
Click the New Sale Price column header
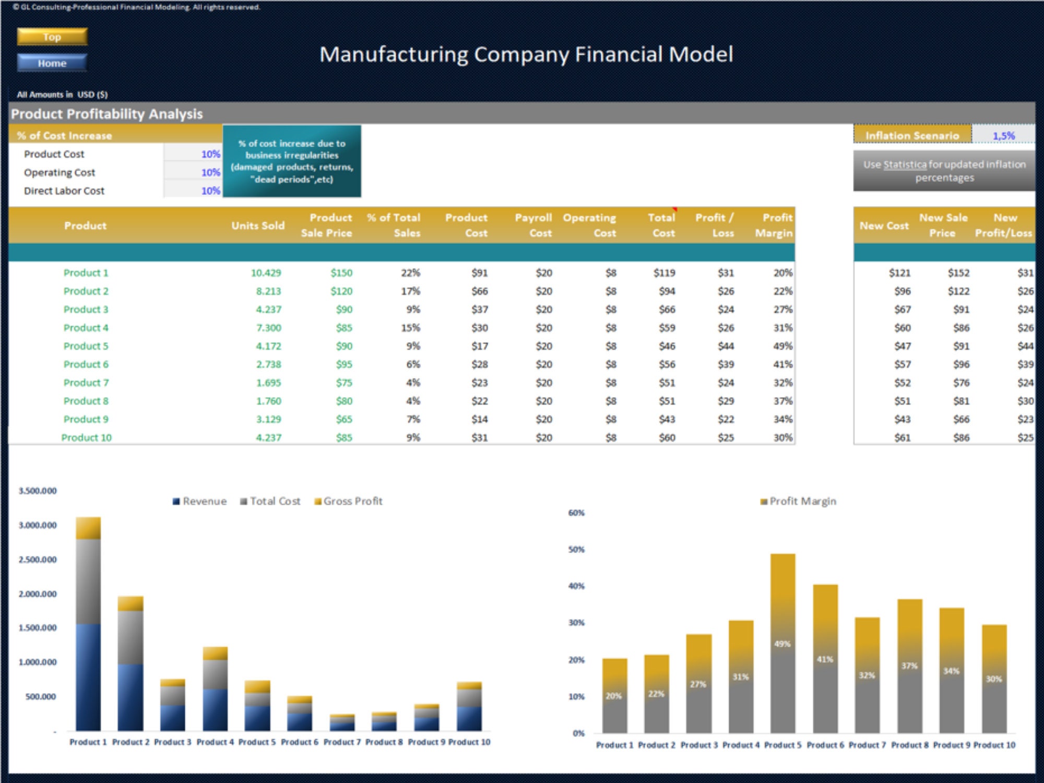coord(943,225)
